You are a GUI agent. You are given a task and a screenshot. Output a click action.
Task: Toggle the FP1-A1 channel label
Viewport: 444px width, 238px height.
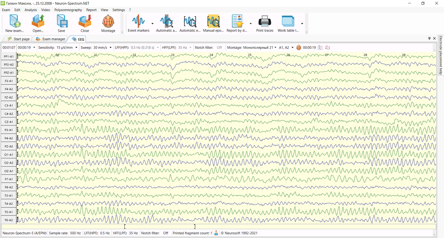(x=9, y=57)
